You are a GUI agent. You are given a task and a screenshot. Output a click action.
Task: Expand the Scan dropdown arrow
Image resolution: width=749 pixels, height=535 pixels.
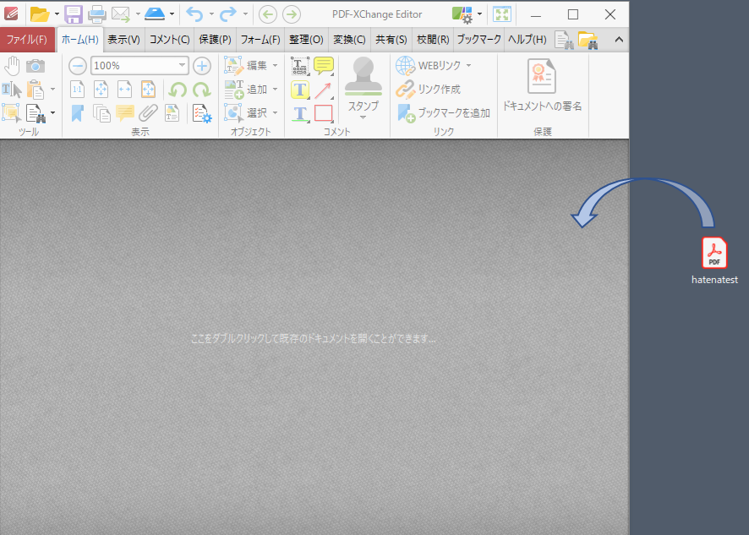pos(172,14)
